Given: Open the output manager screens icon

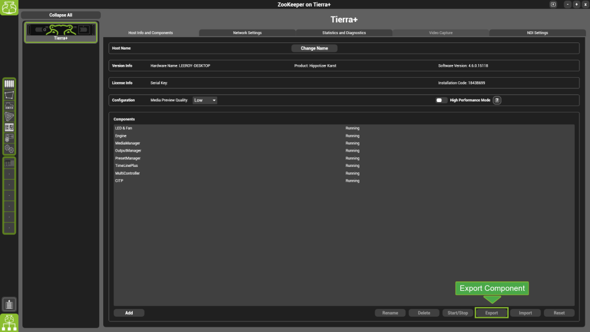Looking at the screenshot, I should [9, 106].
